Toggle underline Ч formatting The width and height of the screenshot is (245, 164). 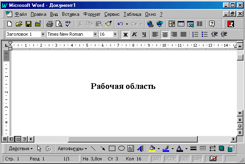(144, 35)
